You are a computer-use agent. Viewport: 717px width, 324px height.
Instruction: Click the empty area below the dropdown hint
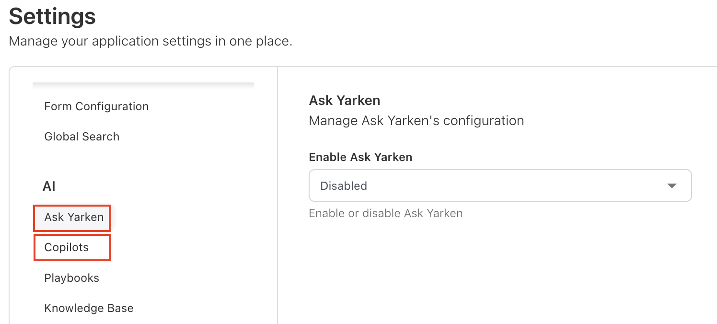coord(498,268)
